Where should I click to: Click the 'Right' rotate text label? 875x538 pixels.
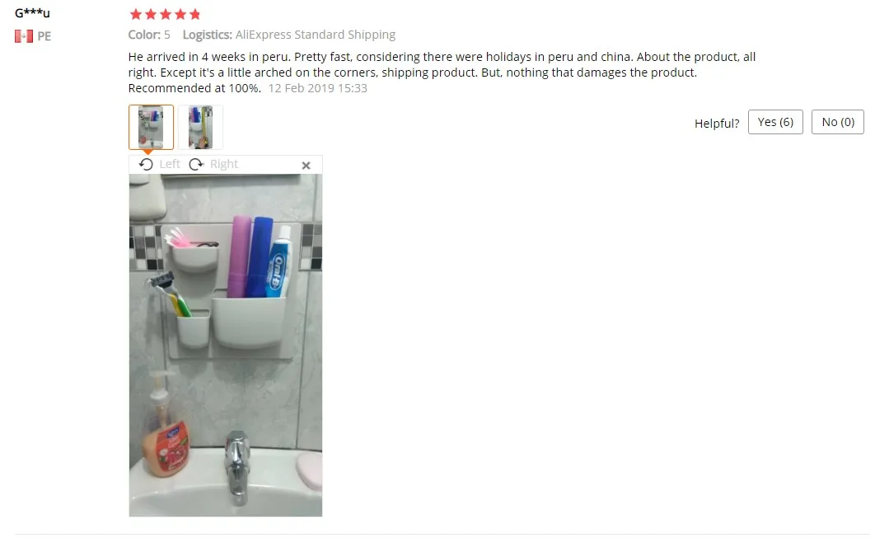pos(224,164)
